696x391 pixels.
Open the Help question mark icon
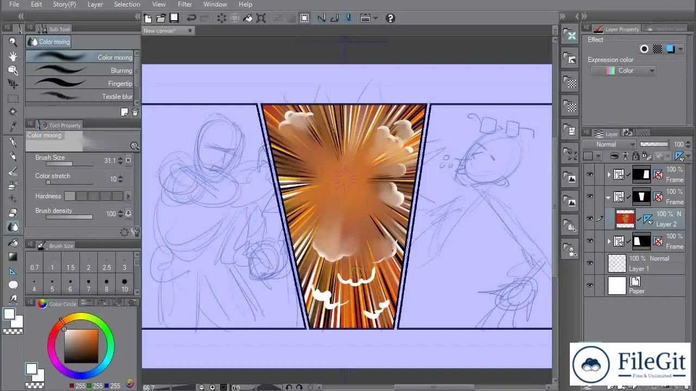coord(390,18)
